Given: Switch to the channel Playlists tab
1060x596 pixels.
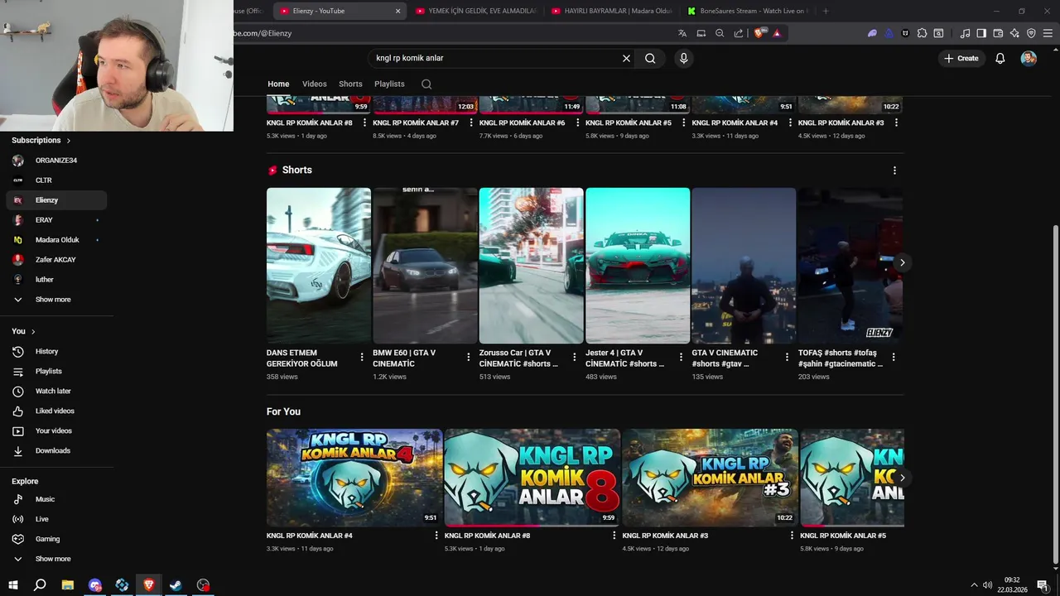Looking at the screenshot, I should 389,84.
